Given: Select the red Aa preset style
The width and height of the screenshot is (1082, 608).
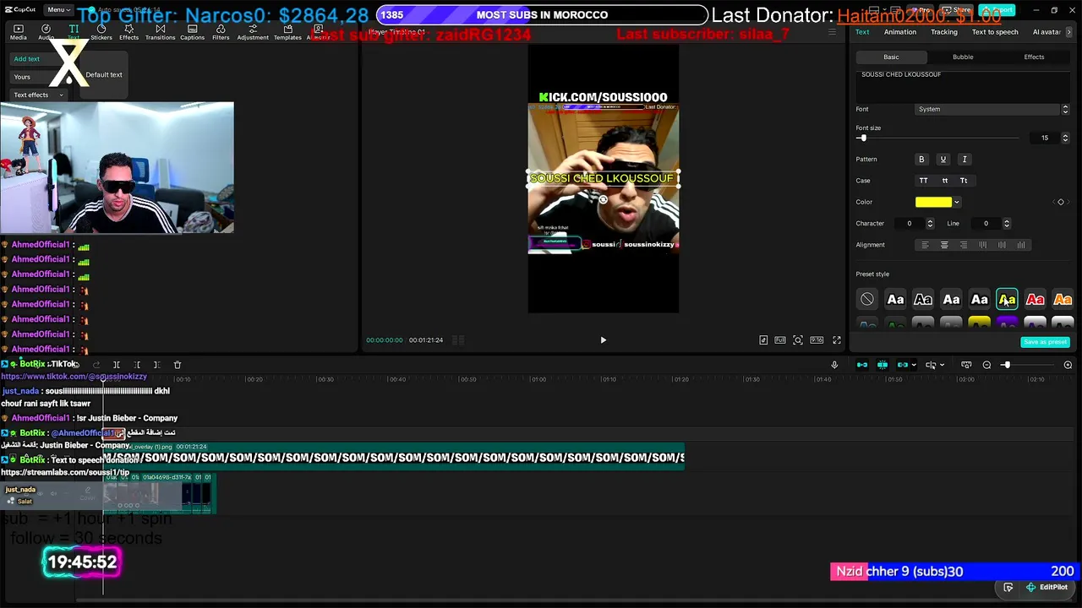Looking at the screenshot, I should click(x=1035, y=300).
